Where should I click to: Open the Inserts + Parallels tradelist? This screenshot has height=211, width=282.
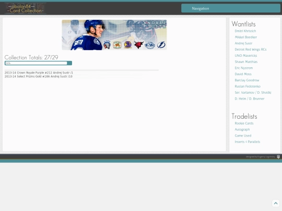(248, 142)
